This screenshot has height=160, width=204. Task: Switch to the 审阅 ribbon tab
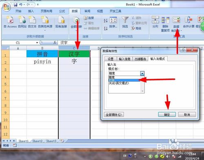click(x=87, y=11)
